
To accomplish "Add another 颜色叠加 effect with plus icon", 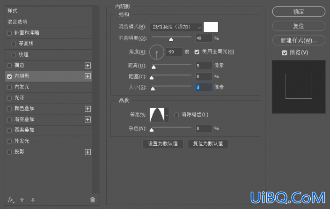I will pos(88,109).
